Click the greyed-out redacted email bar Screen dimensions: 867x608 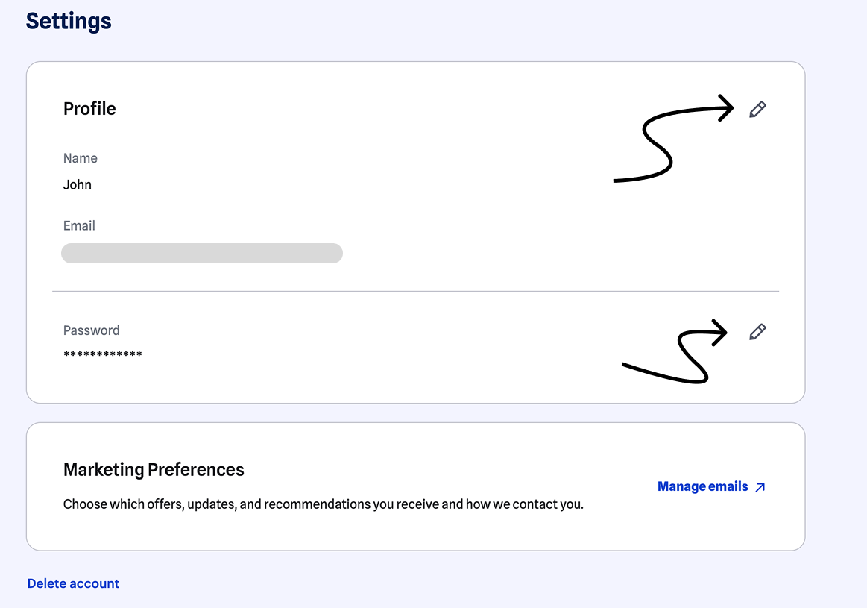click(202, 254)
